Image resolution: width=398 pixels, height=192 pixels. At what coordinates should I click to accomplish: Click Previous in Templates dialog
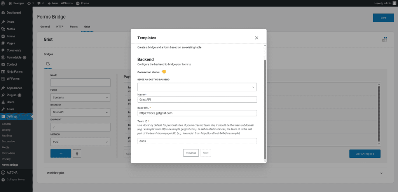191,153
